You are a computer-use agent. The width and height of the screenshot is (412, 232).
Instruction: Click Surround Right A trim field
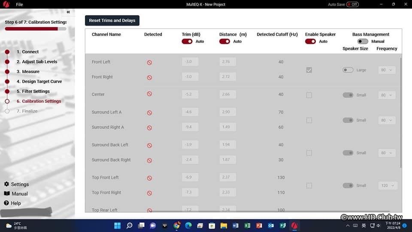point(190,127)
